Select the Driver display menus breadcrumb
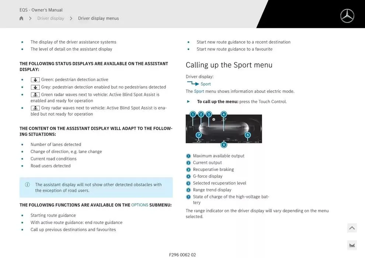 (98, 18)
